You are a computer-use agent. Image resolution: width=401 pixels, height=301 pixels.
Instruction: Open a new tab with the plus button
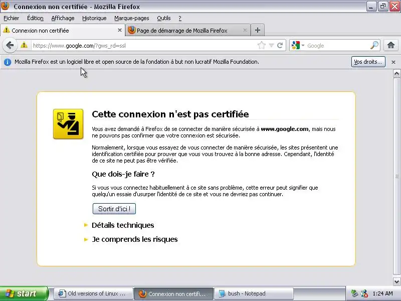coord(258,30)
